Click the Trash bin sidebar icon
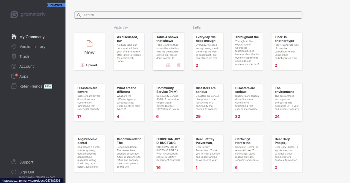 coord(14,56)
